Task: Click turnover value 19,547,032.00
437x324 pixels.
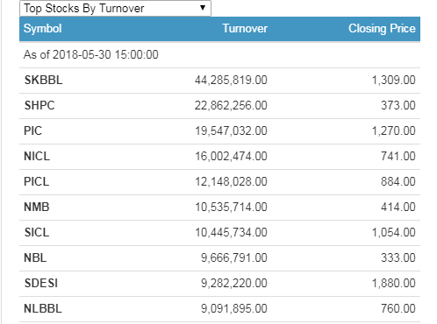Action: coord(231,130)
